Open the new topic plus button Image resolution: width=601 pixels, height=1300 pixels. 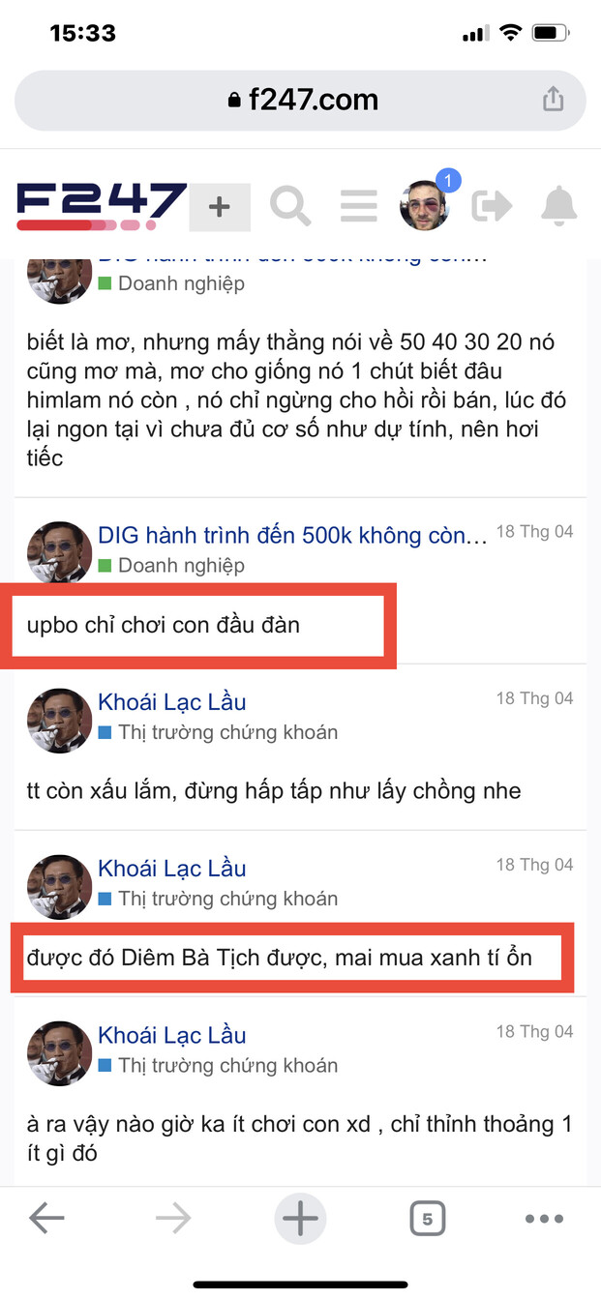[220, 206]
